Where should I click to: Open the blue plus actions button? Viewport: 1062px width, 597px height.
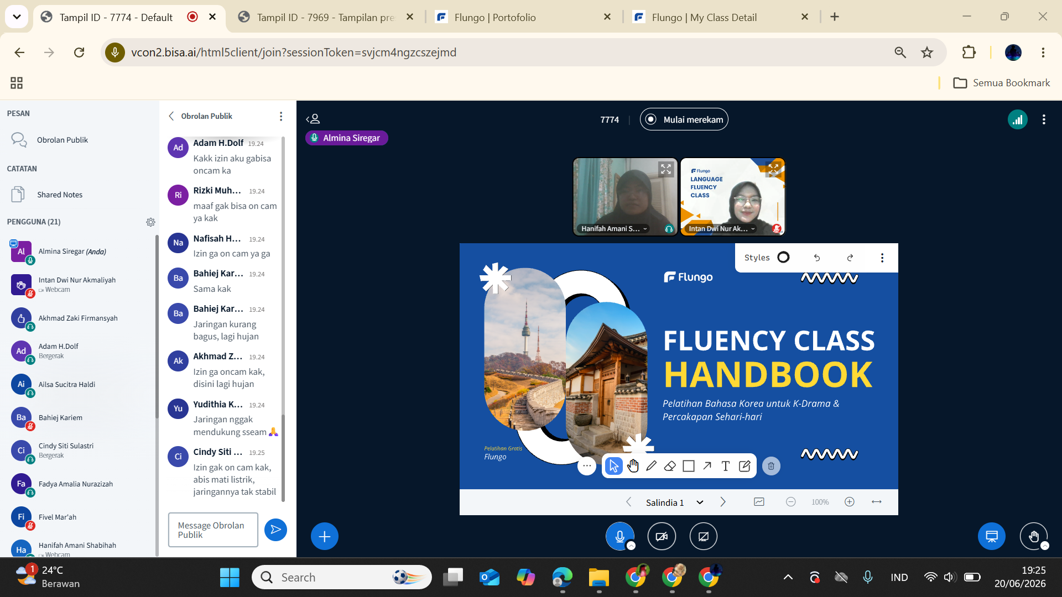(325, 536)
